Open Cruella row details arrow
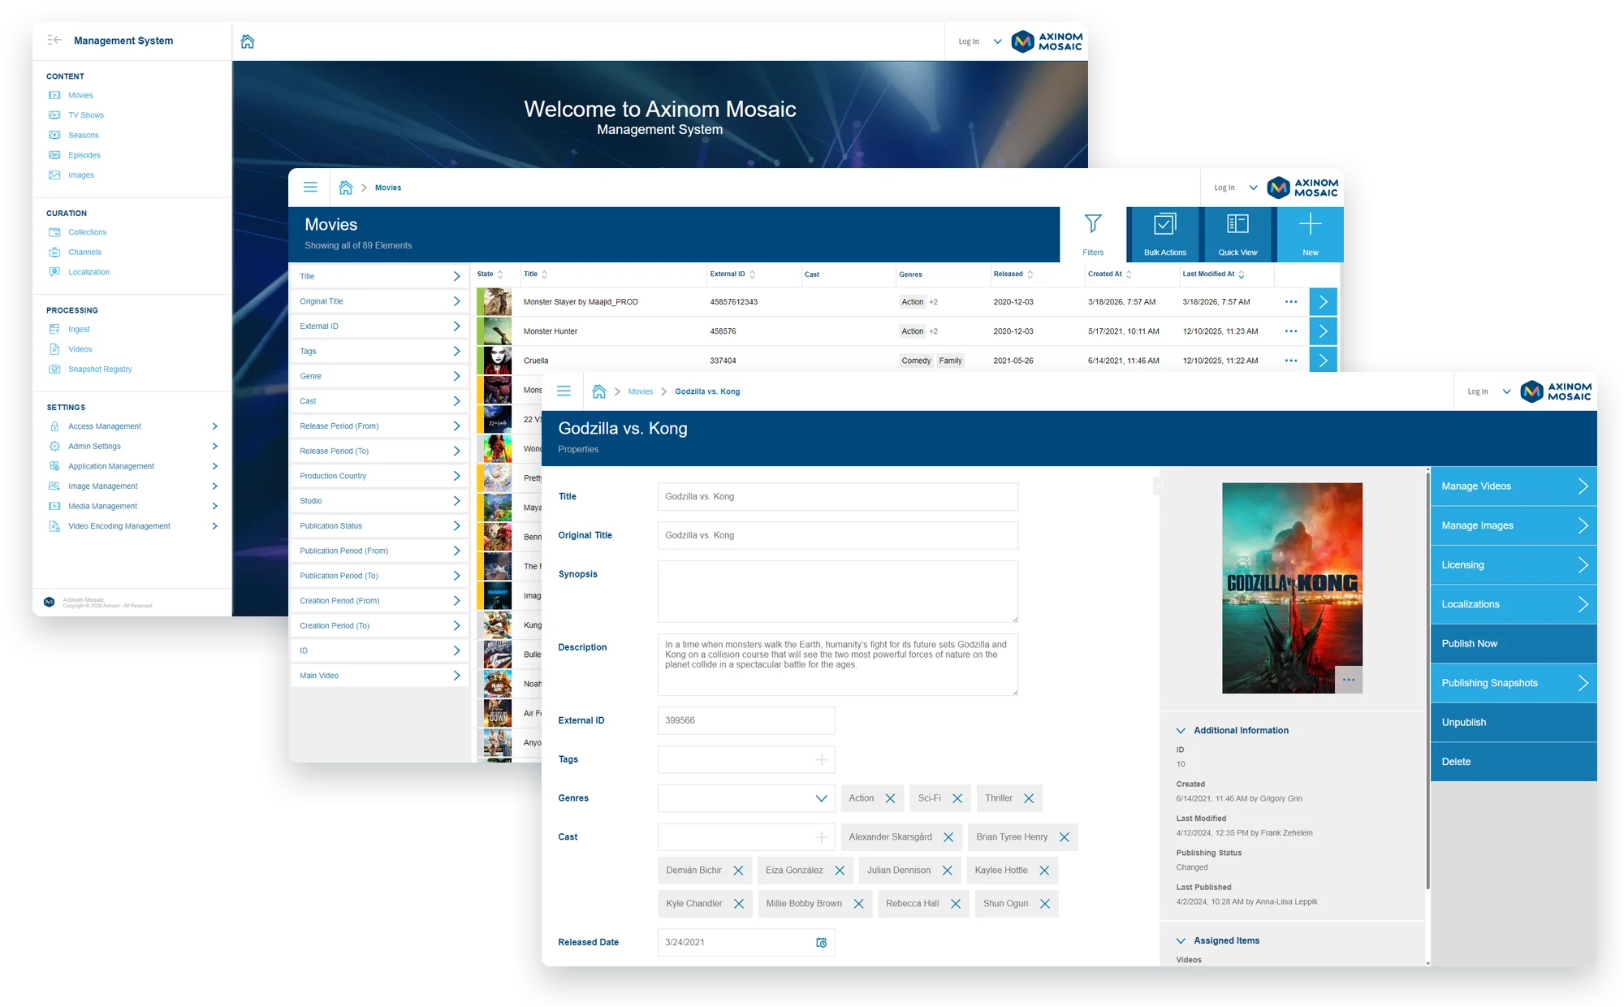The width and height of the screenshot is (1624, 1007). tap(1323, 360)
